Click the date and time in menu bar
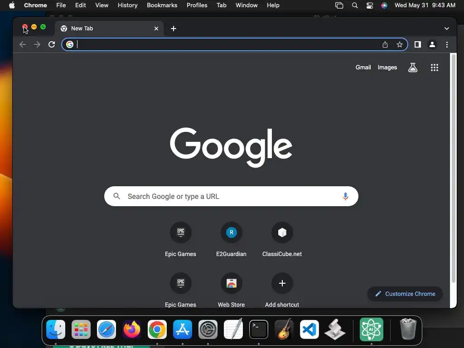464x348 pixels. [x=425, y=5]
